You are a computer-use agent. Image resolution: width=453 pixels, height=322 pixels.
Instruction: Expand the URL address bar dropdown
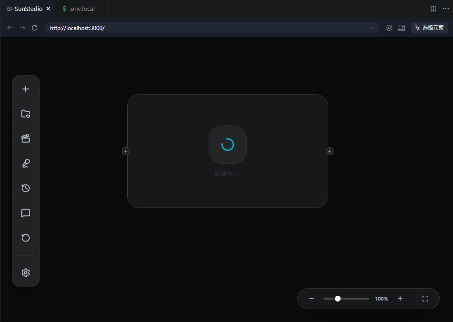372,28
